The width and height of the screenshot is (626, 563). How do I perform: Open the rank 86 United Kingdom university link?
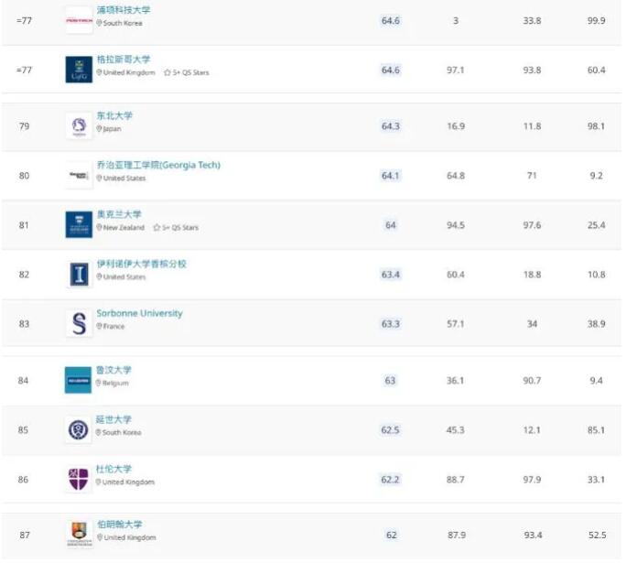pos(113,469)
